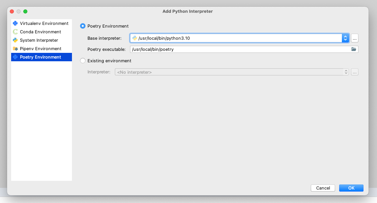Click the System Interpreter Python icon
Image resolution: width=377 pixels, height=203 pixels.
tap(15, 40)
